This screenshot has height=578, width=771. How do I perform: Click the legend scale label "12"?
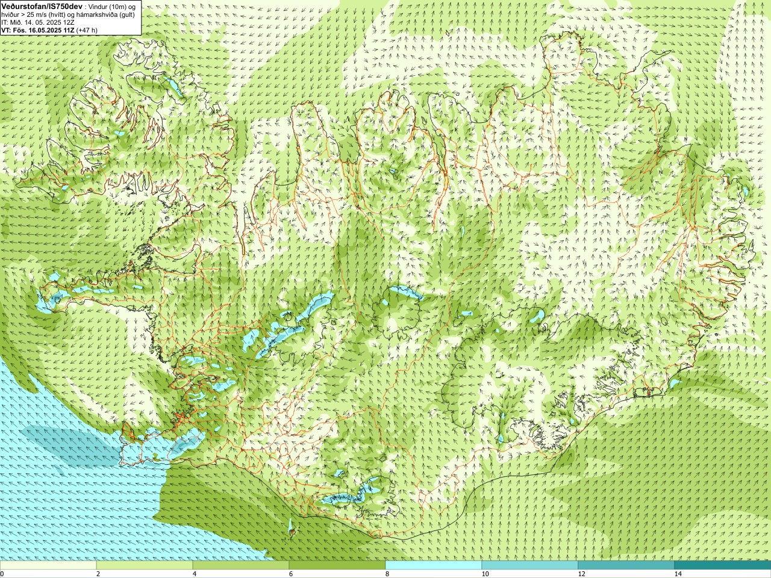[x=581, y=574]
